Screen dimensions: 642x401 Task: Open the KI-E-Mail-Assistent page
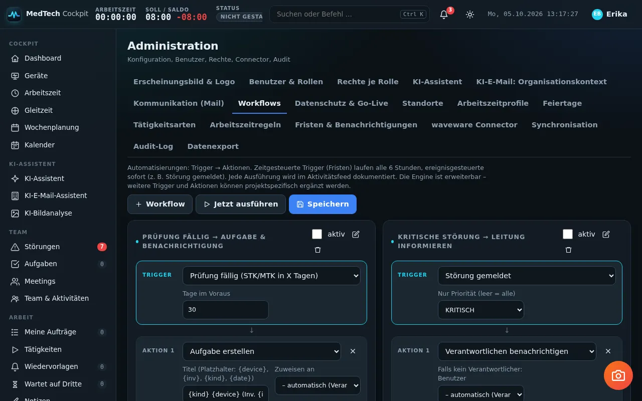click(58, 195)
